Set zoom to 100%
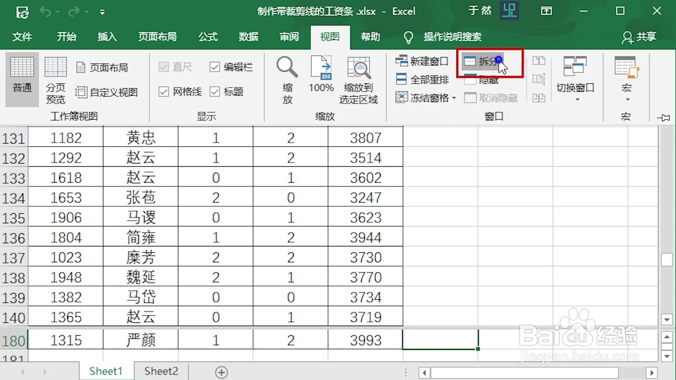 click(x=321, y=74)
